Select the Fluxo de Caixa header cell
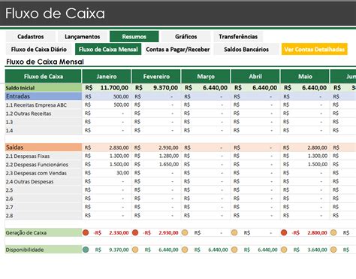Image resolution: width=356 pixels, height=279 pixels. 44,77
